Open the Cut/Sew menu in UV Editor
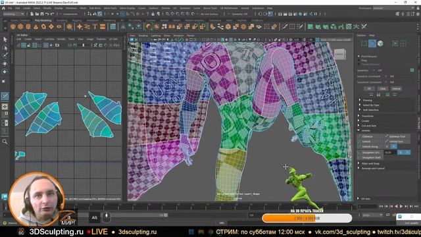This screenshot has width=421, height=237. [x=49, y=39]
